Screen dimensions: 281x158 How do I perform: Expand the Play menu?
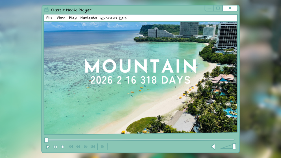click(x=73, y=18)
